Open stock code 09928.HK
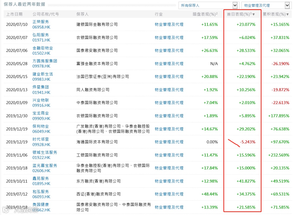This screenshot has height=215, width=293. [41, 145]
